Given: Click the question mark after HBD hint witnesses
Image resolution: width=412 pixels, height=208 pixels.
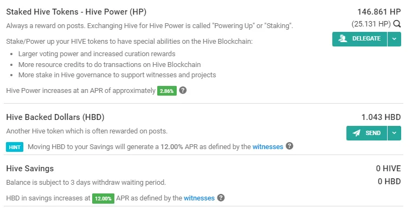Looking at the screenshot, I should tap(289, 146).
